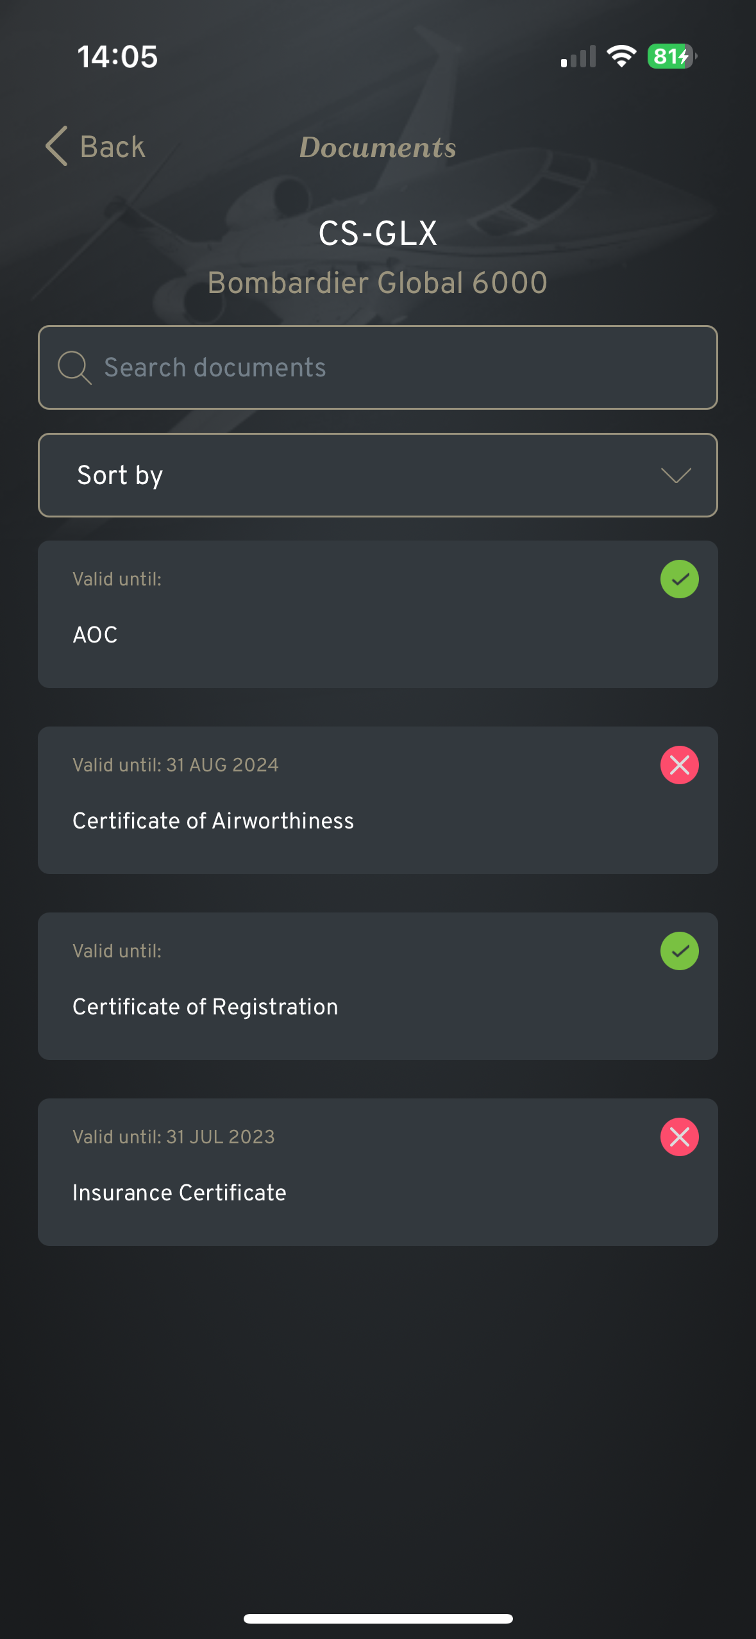This screenshot has width=756, height=1639.
Task: Open Certificate of Airworthiness document
Action: pos(378,800)
